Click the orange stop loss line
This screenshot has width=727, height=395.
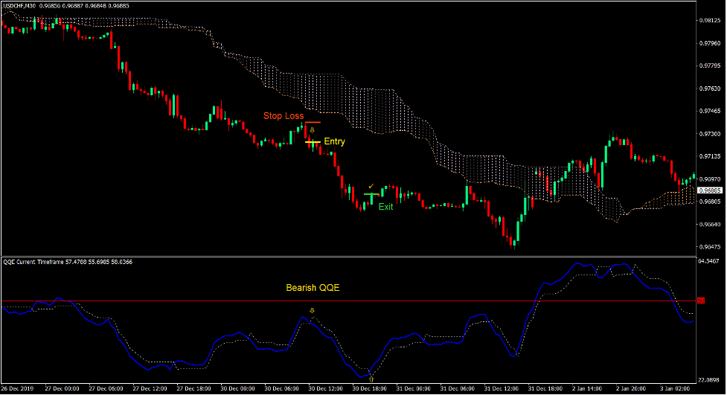click(x=313, y=123)
